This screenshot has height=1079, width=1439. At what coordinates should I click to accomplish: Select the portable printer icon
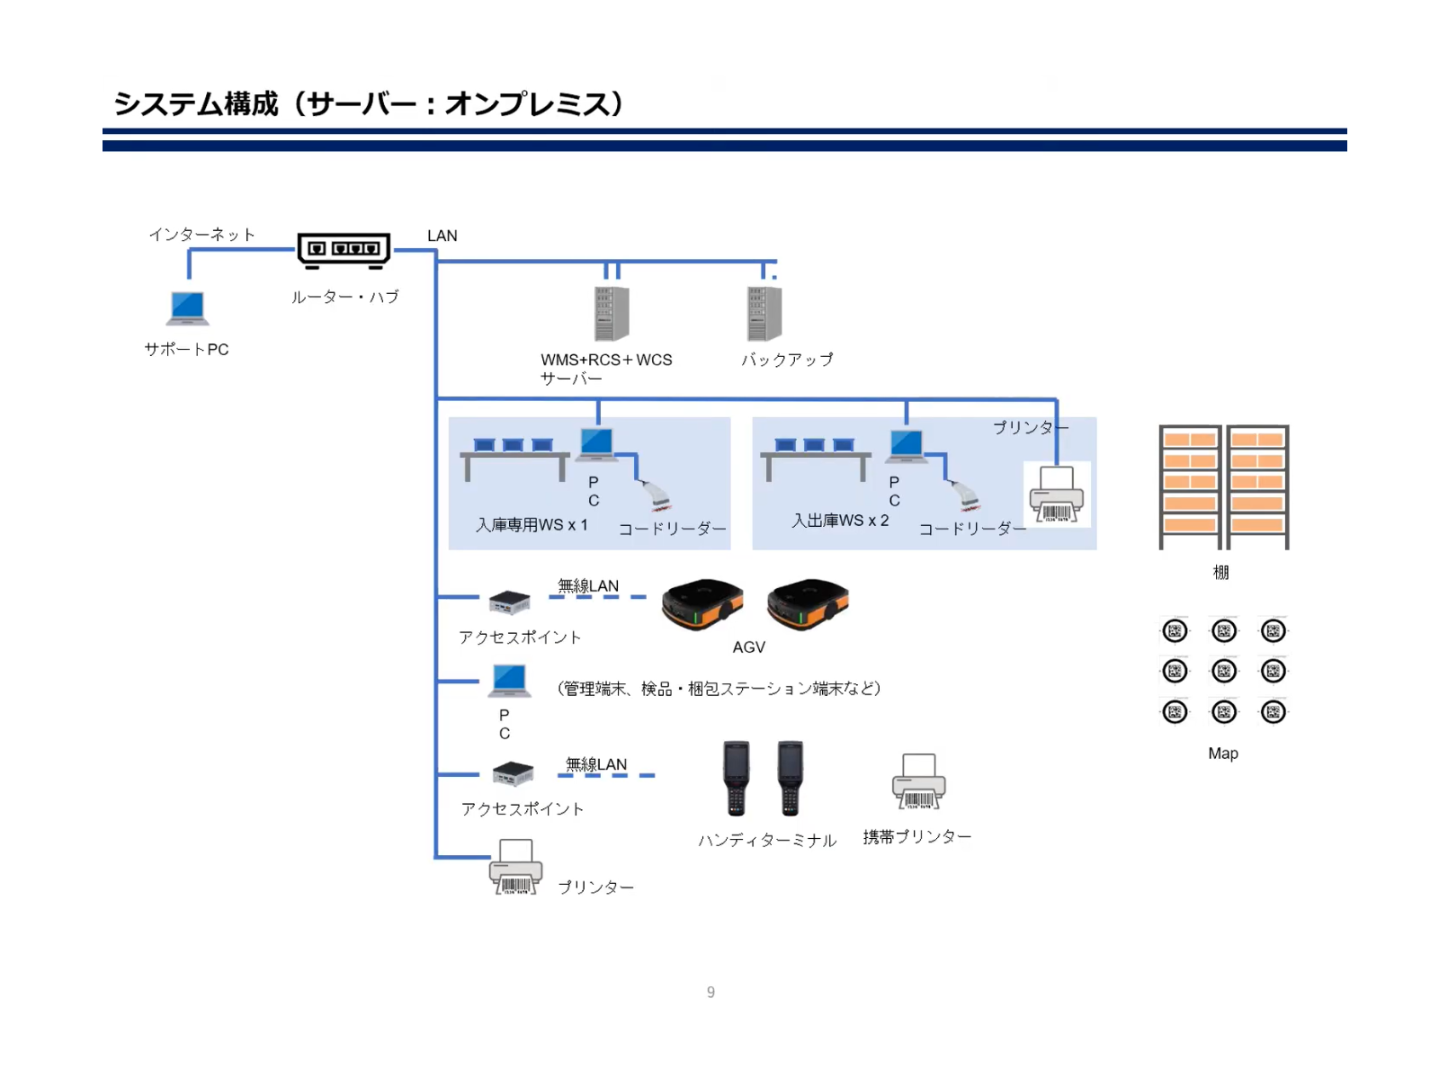click(918, 781)
